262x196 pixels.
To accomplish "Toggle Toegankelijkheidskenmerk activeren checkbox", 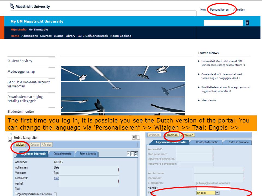I will click(55, 194).
